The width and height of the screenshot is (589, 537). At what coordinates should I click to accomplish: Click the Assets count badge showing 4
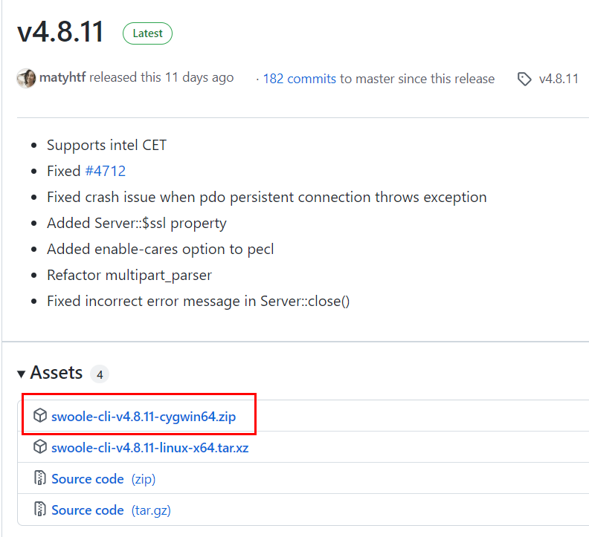click(100, 374)
